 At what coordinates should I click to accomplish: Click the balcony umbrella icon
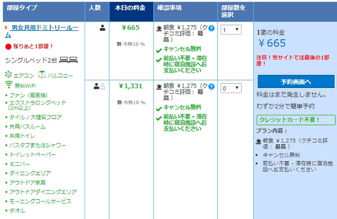click(x=42, y=74)
